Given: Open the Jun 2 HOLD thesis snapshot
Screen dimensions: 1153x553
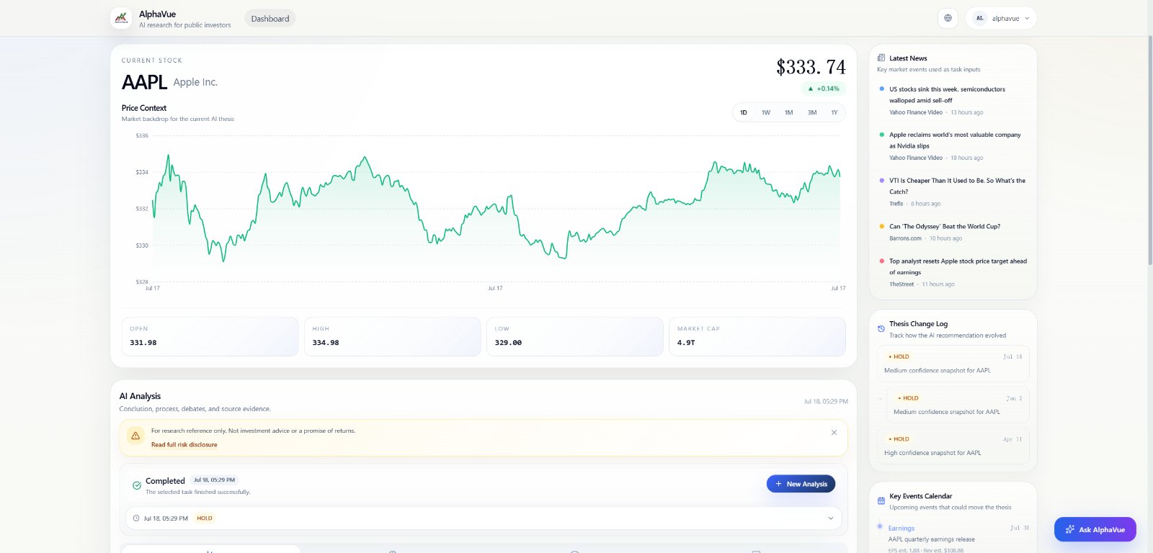Looking at the screenshot, I should pyautogui.click(x=958, y=405).
